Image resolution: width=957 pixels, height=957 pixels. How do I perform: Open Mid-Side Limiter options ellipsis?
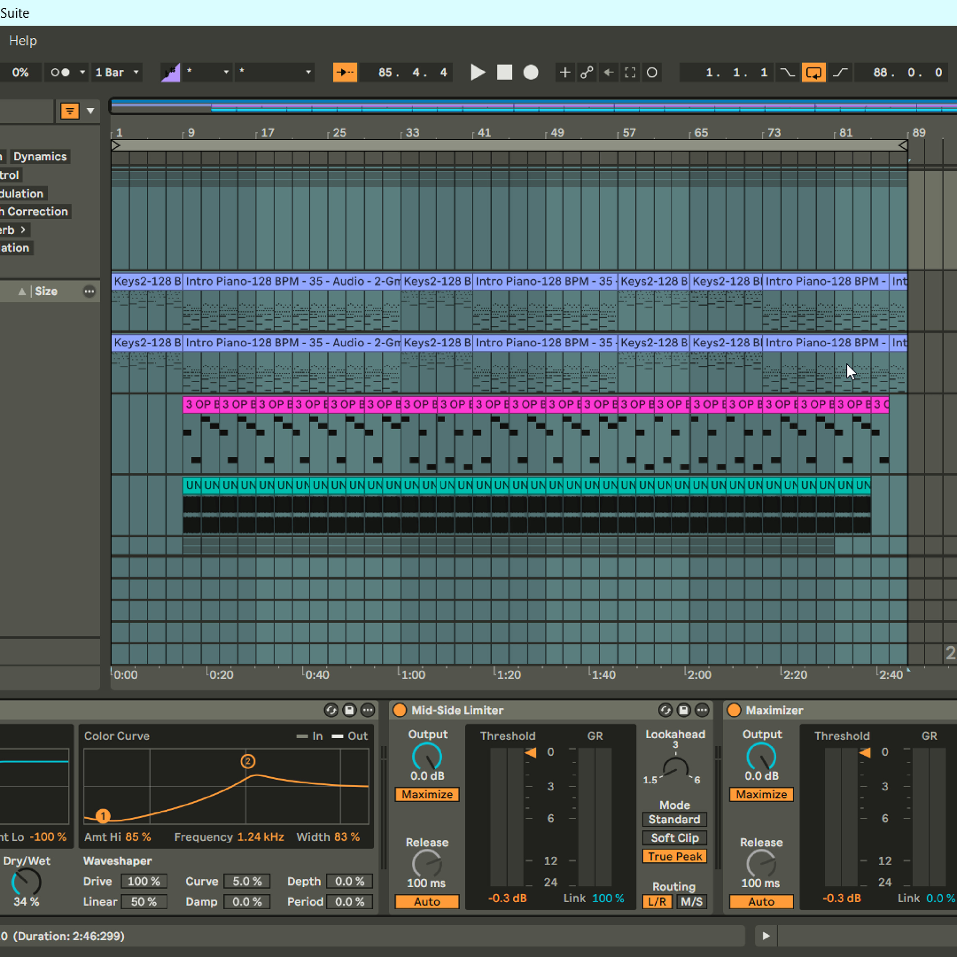(x=702, y=710)
